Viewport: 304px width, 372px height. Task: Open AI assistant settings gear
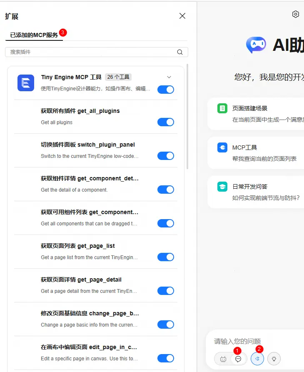pyautogui.click(x=296, y=14)
